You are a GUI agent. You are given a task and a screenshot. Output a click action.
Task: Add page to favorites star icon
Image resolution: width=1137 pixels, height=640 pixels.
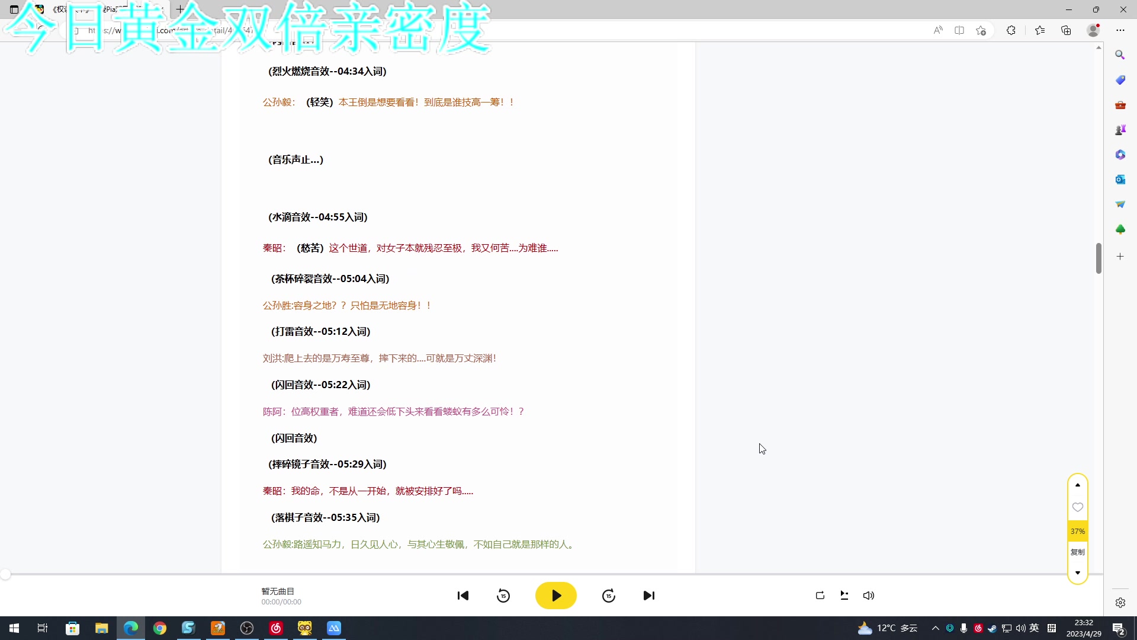tap(981, 30)
